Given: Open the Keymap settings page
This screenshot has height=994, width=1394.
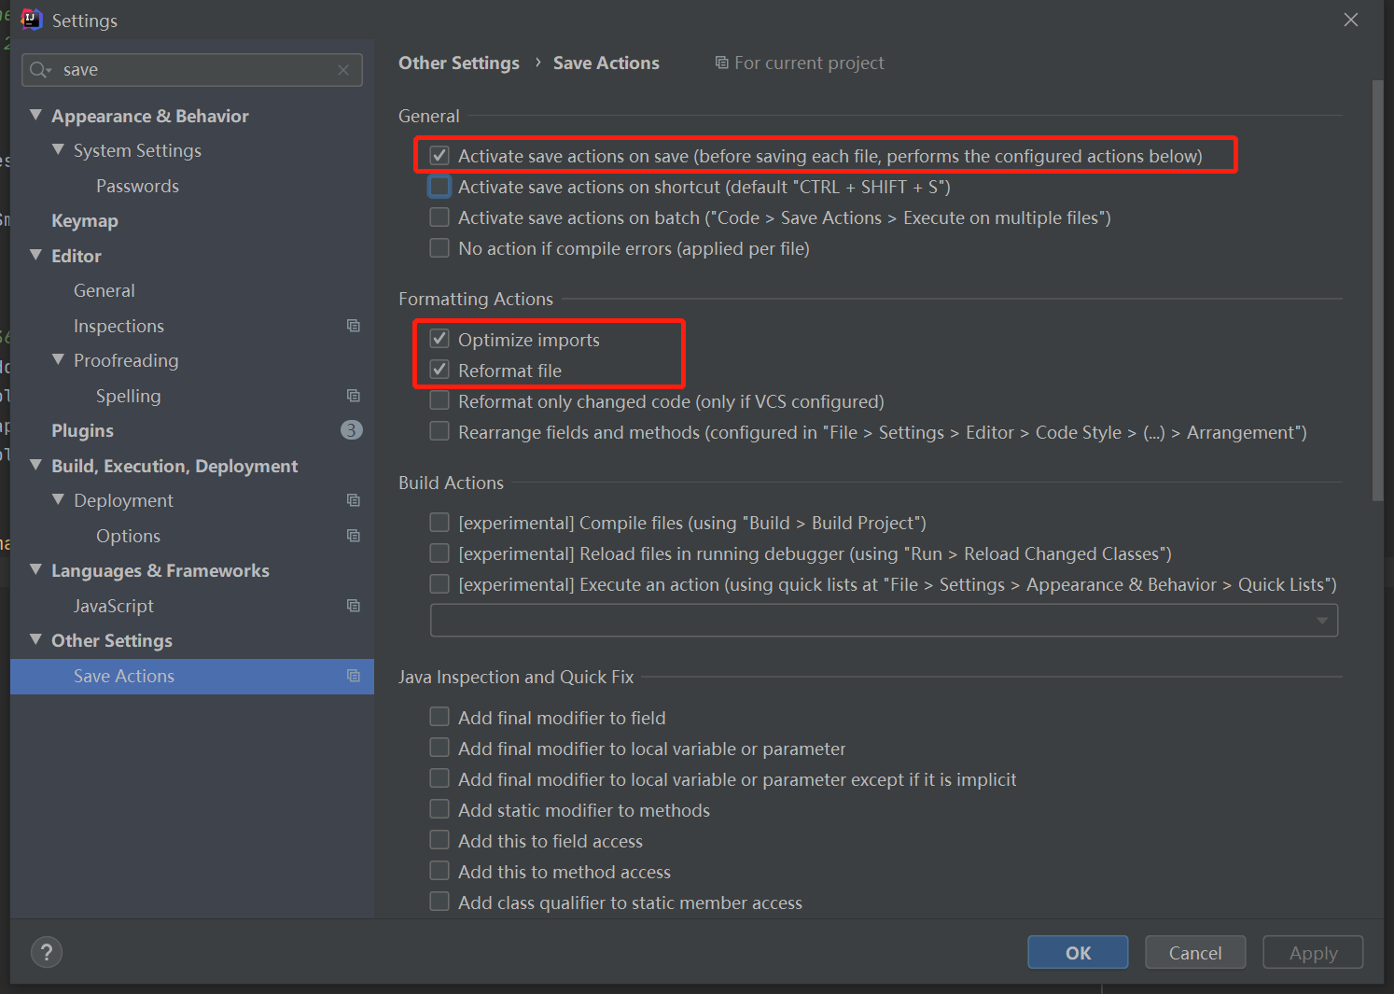Looking at the screenshot, I should tap(85, 221).
